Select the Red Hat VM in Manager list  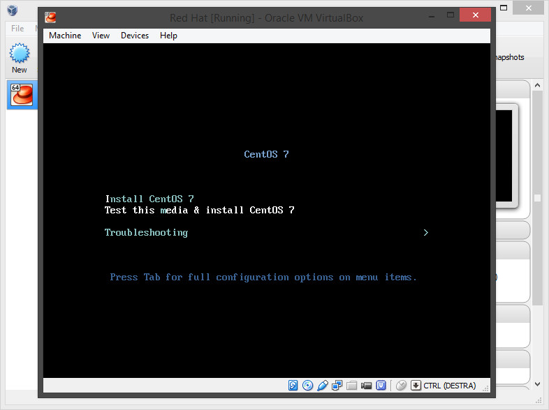pyautogui.click(x=22, y=94)
